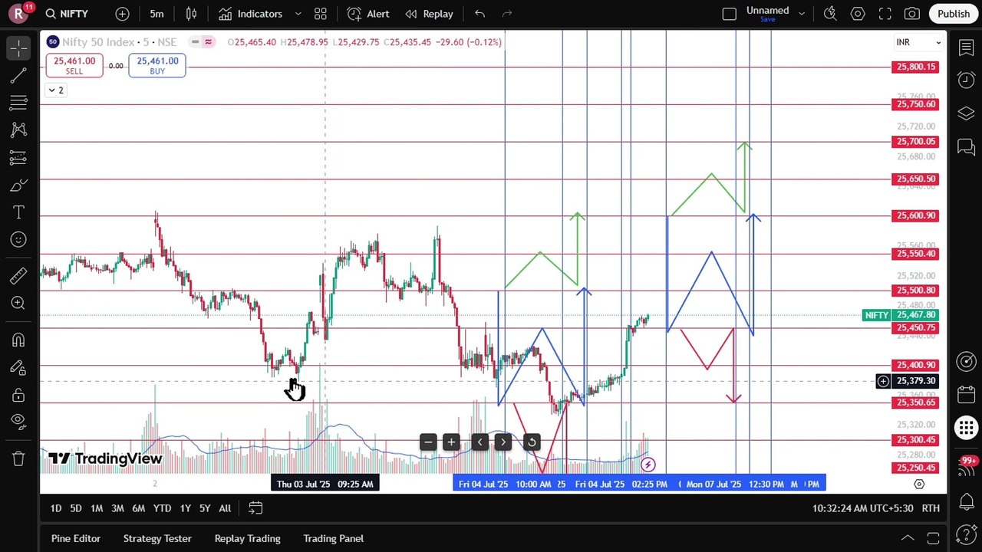This screenshot has height=552, width=982.
Task: Activate the zoom in magnifier tool
Action: (18, 303)
